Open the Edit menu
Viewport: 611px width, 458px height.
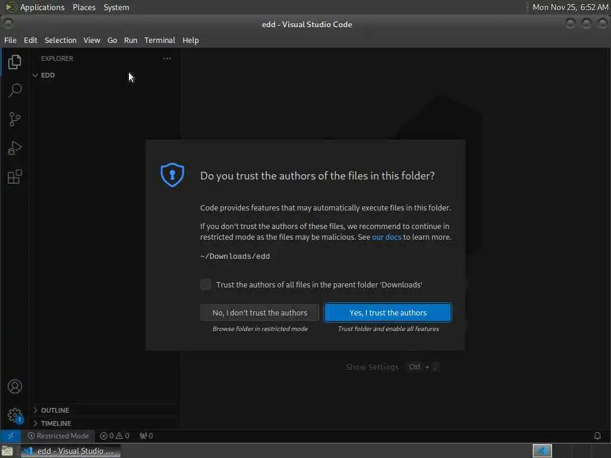click(30, 40)
